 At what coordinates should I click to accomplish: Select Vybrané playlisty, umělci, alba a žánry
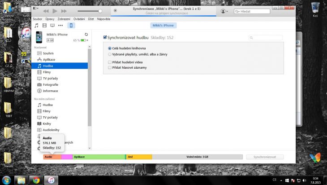(110, 54)
